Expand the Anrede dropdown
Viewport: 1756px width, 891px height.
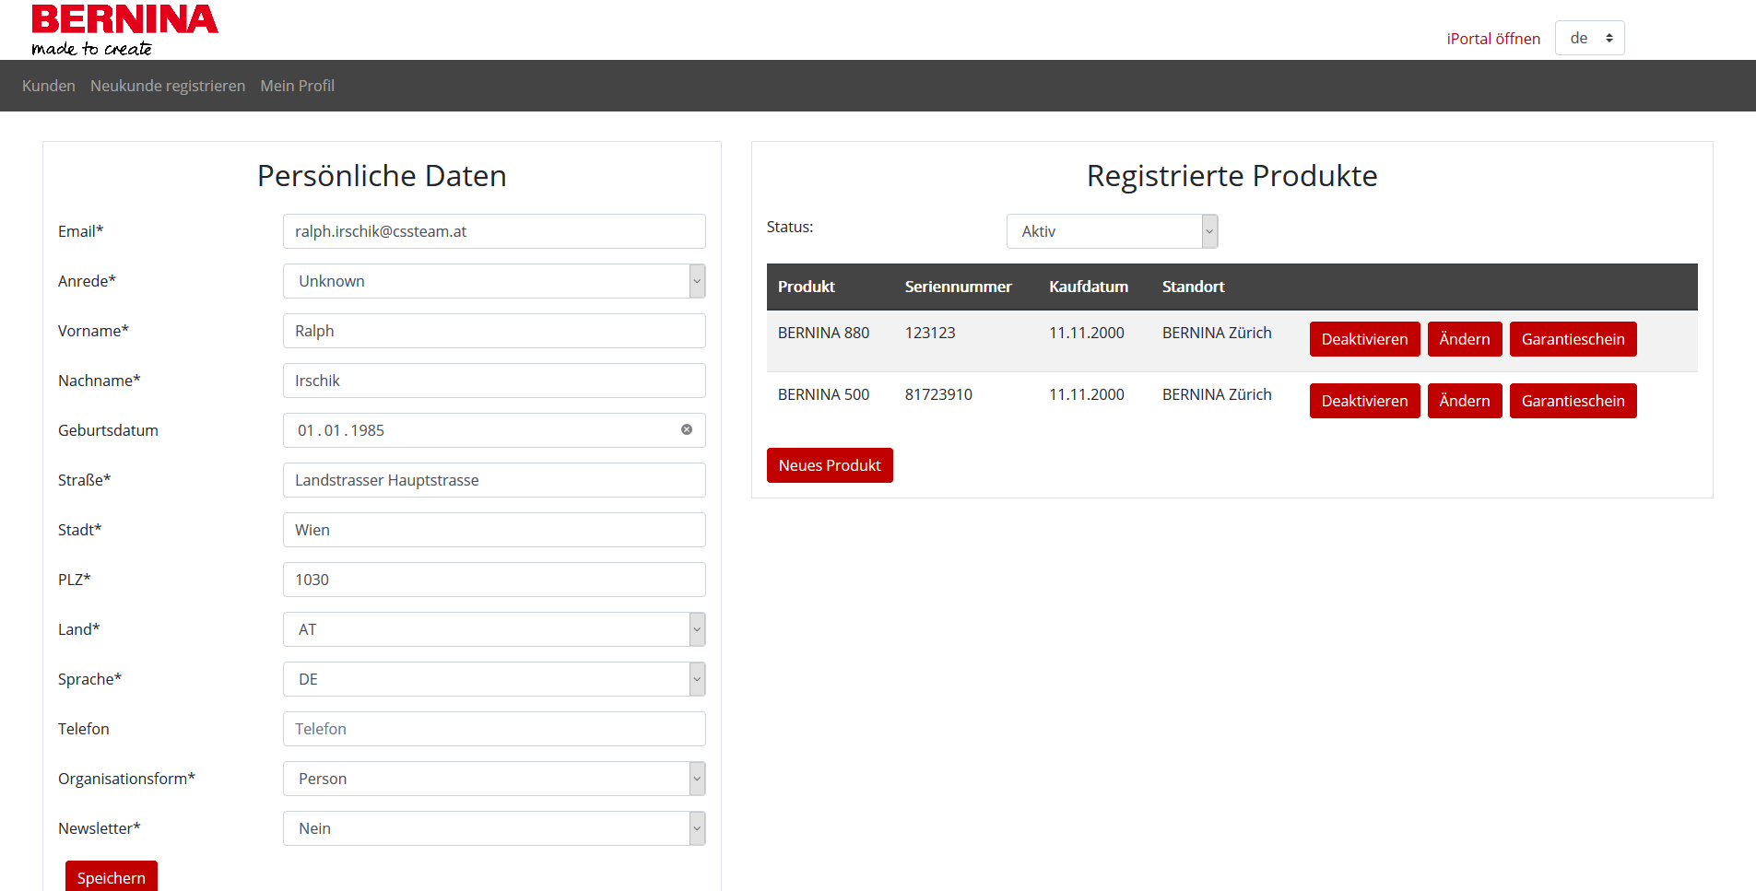click(494, 281)
